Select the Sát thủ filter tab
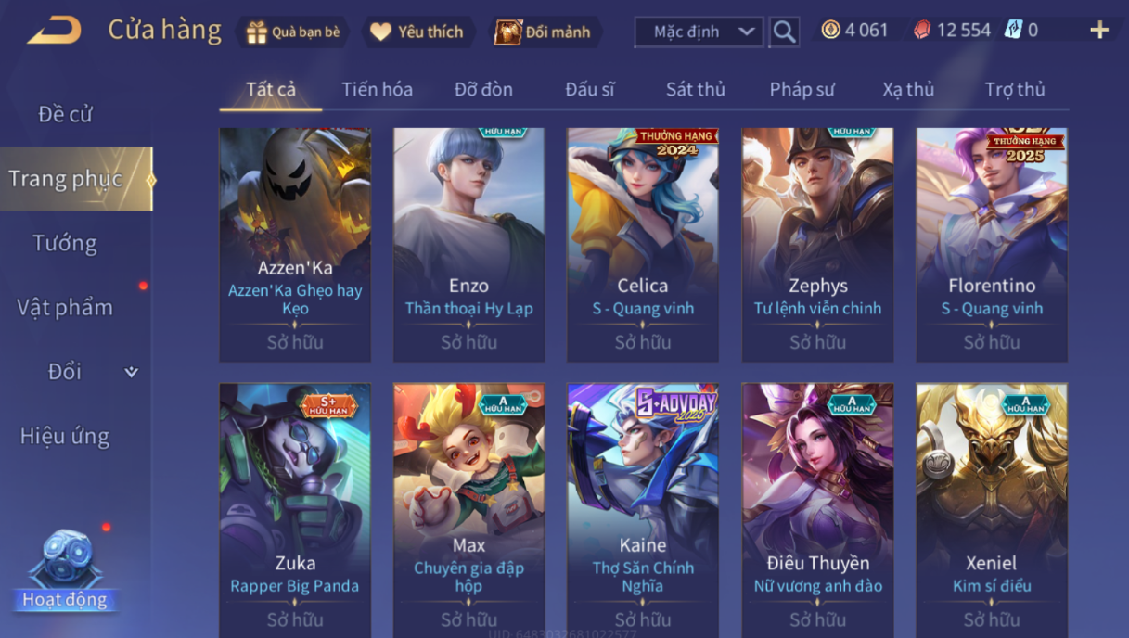 point(695,89)
